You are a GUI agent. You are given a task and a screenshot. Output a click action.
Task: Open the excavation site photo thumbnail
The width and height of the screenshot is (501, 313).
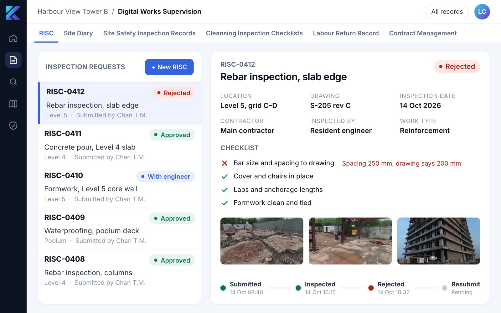click(x=262, y=241)
